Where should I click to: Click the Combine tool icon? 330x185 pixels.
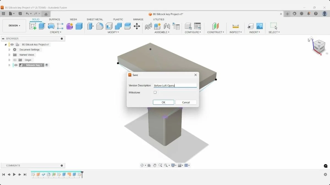[118, 26]
